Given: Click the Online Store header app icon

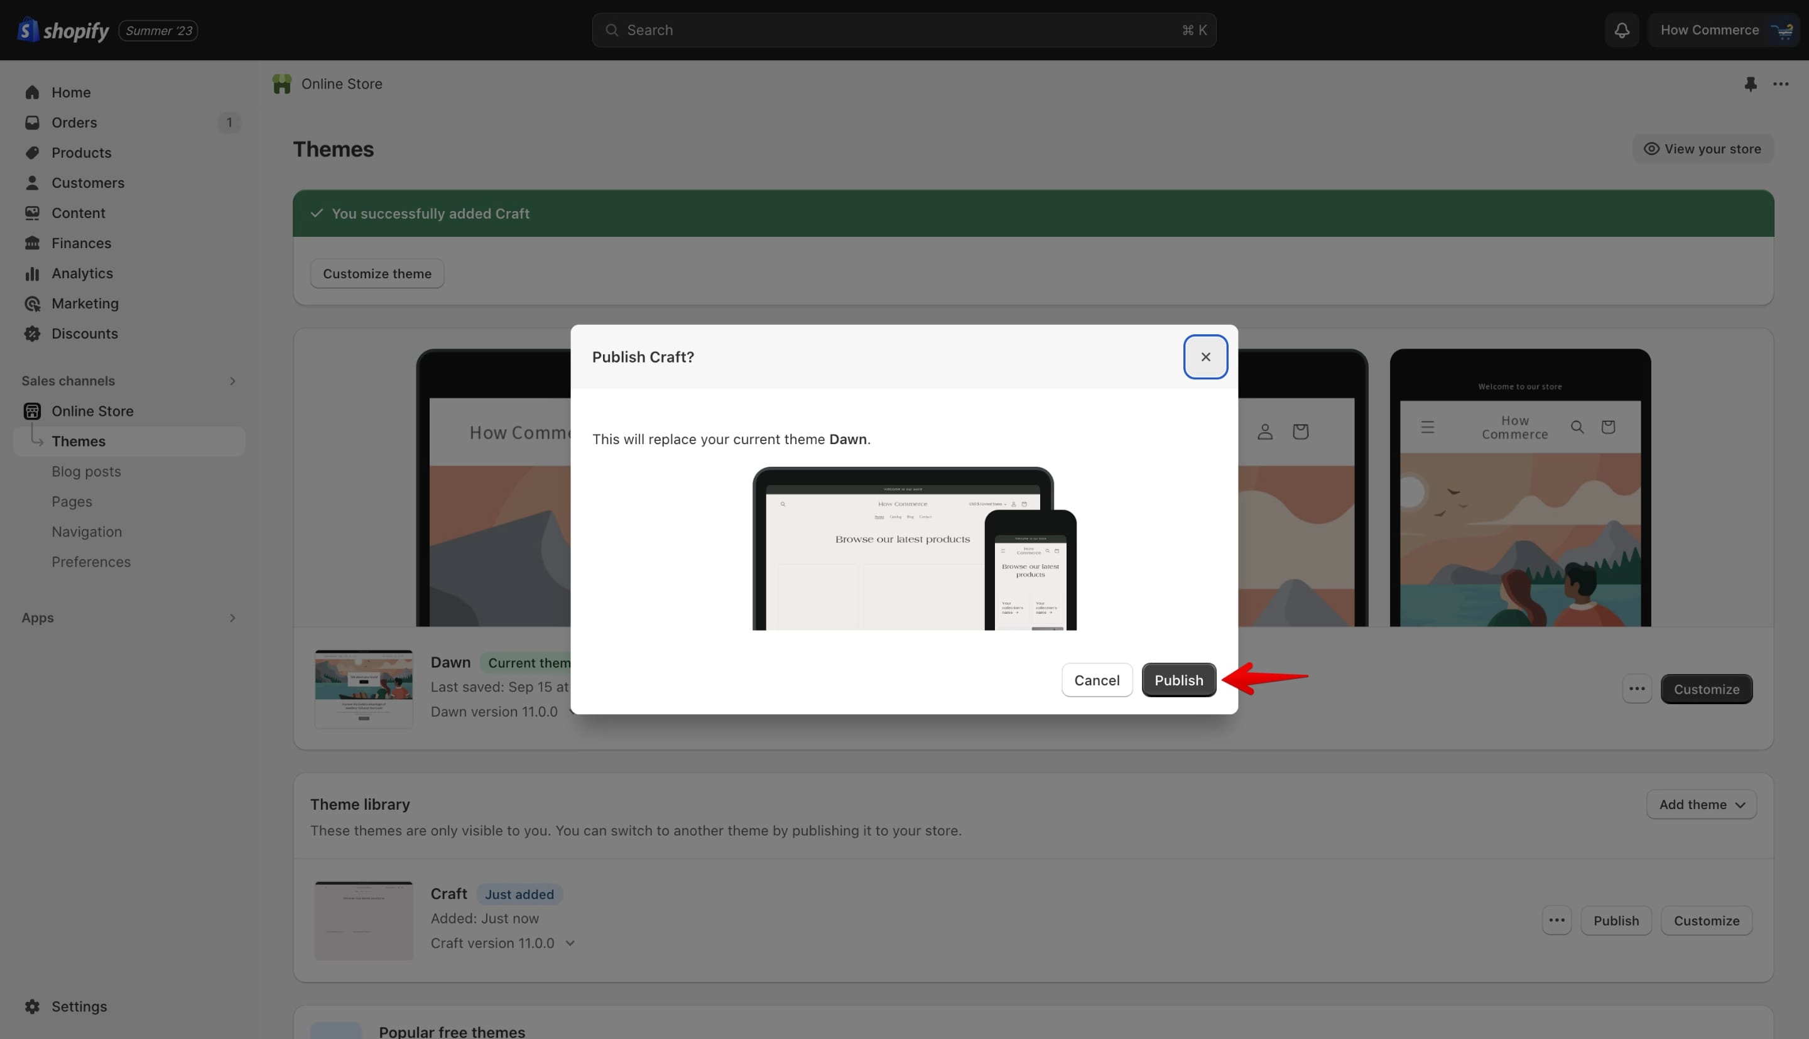Looking at the screenshot, I should [282, 84].
